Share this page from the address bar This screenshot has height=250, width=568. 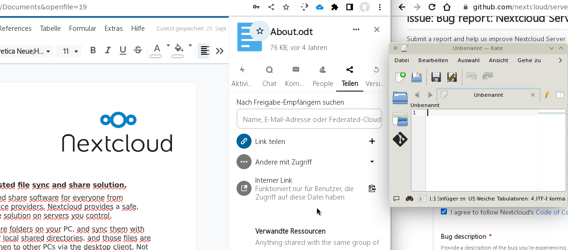(271, 7)
